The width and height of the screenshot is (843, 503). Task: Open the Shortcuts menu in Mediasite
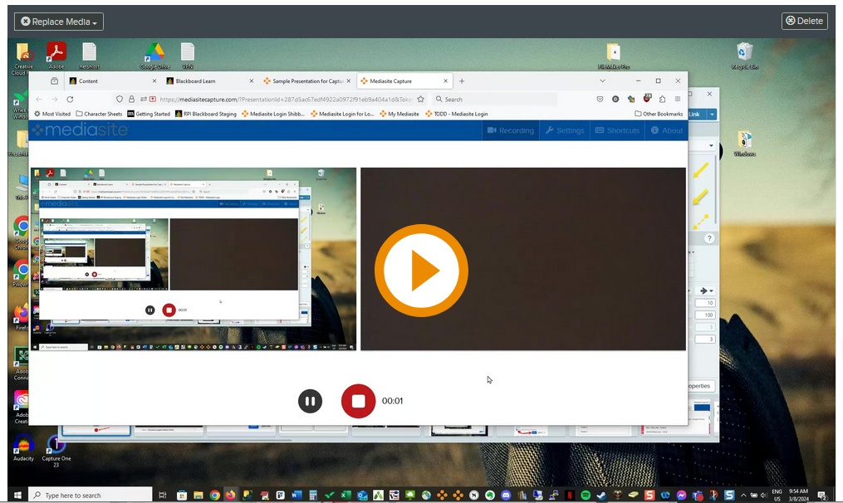point(617,130)
